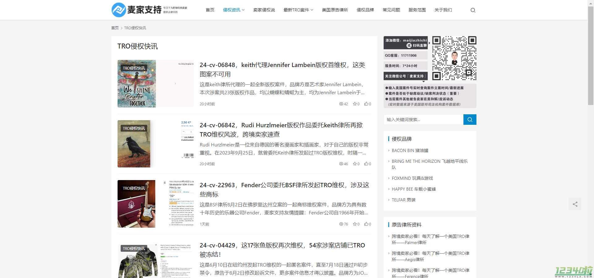Open article 24-cv-22963 Fender title
Image resolution: width=594 pixels, height=278 pixels.
[x=284, y=190]
